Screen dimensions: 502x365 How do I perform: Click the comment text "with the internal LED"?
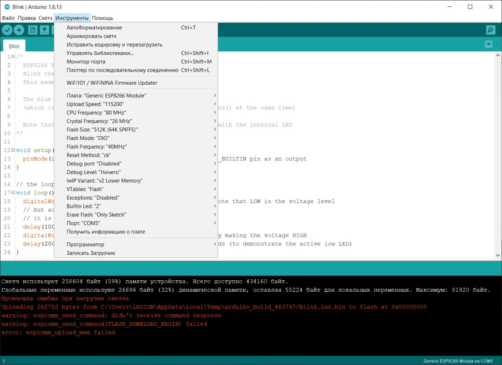255,125
